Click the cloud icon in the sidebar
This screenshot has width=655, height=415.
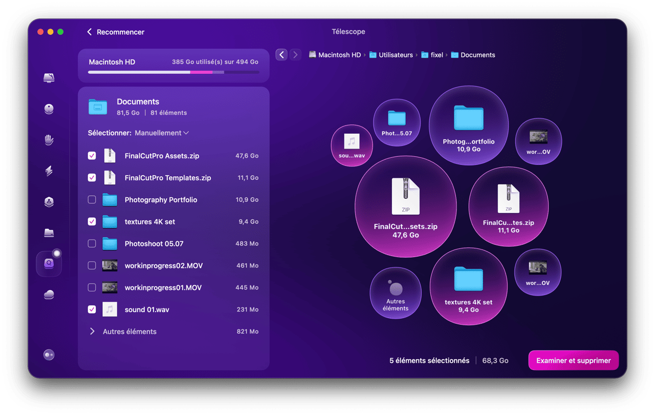tap(49, 295)
